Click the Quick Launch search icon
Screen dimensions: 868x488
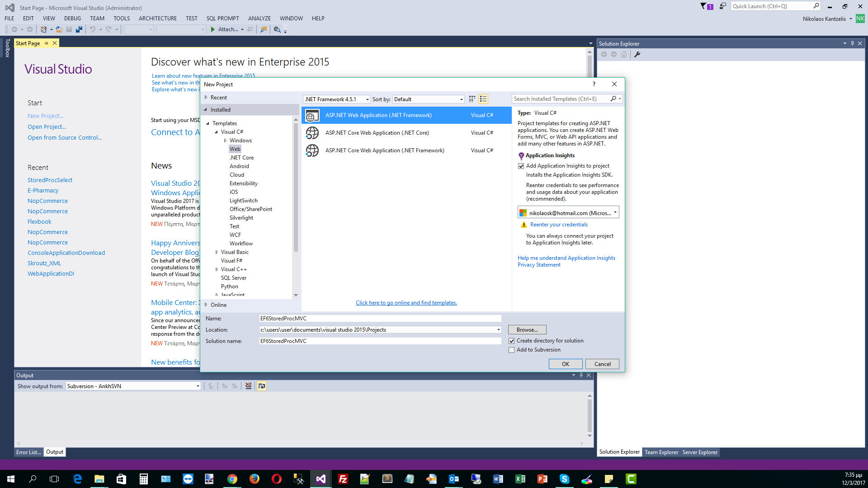pyautogui.click(x=816, y=6)
